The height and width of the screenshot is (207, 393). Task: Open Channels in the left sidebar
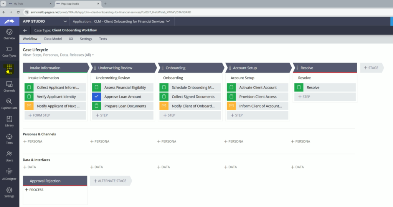9,86
